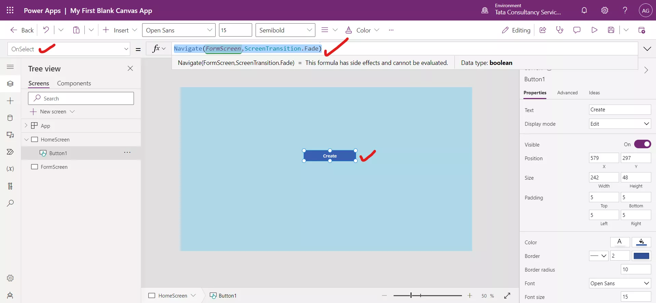
Task: Open the App checker stethoscope icon
Action: 560,30
